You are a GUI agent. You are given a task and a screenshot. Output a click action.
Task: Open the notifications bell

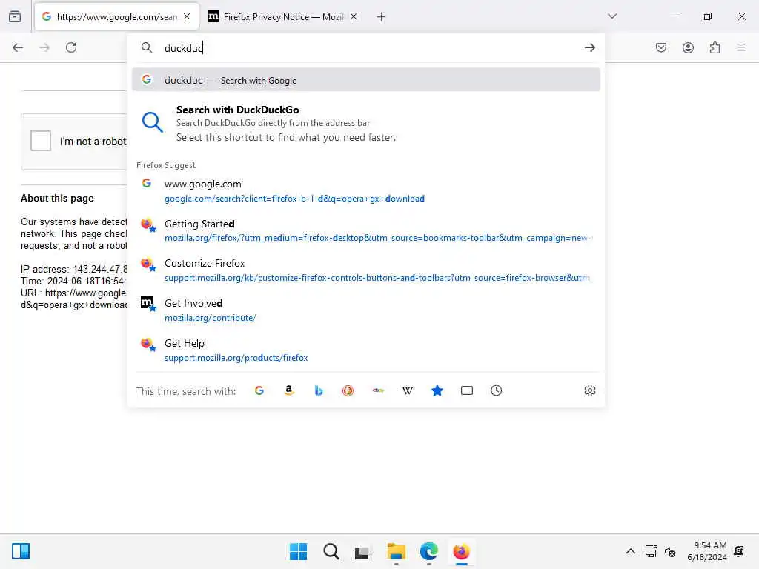(739, 551)
